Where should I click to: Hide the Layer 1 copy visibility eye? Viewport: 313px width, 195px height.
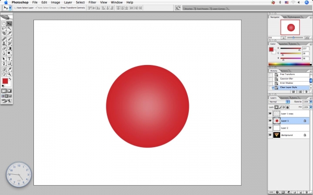(x=270, y=113)
